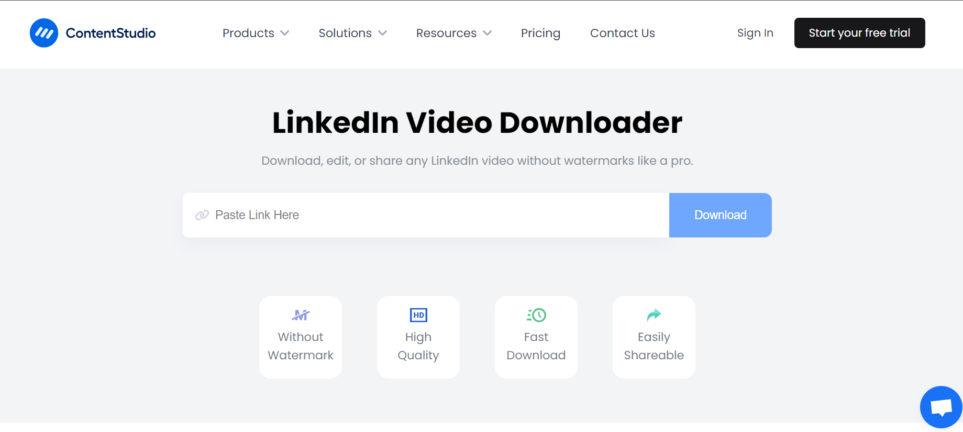Click the Fast Download clock icon
This screenshot has height=432, width=963.
coord(536,315)
